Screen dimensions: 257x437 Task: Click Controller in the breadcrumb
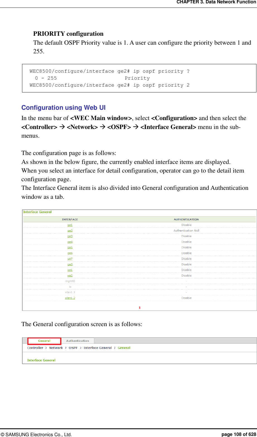point(35,348)
